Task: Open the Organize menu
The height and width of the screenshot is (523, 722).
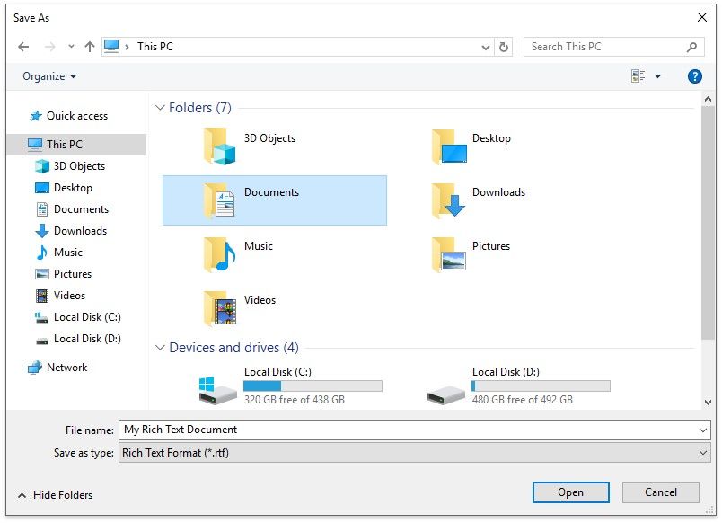Action: 49,76
